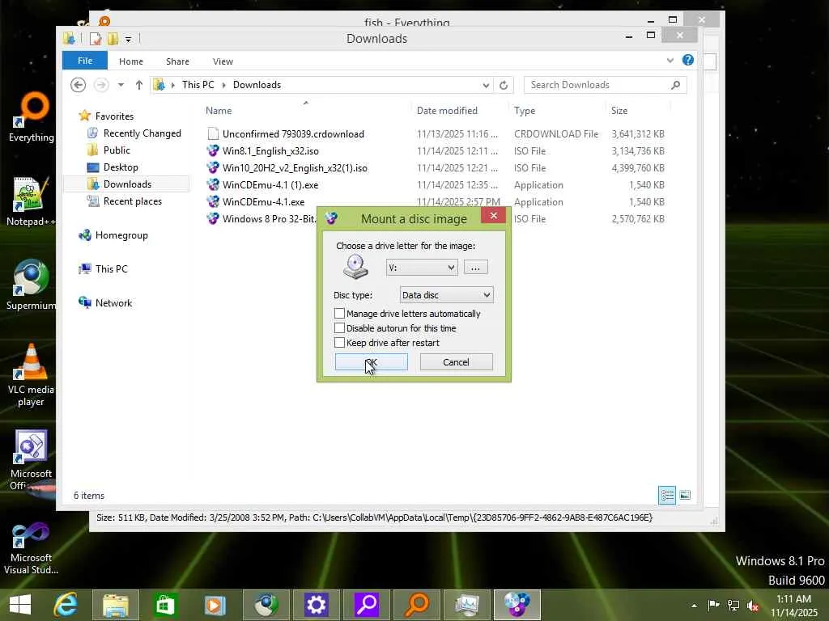Open Everything desktop shortcut
This screenshot has width=829, height=621.
point(31,117)
